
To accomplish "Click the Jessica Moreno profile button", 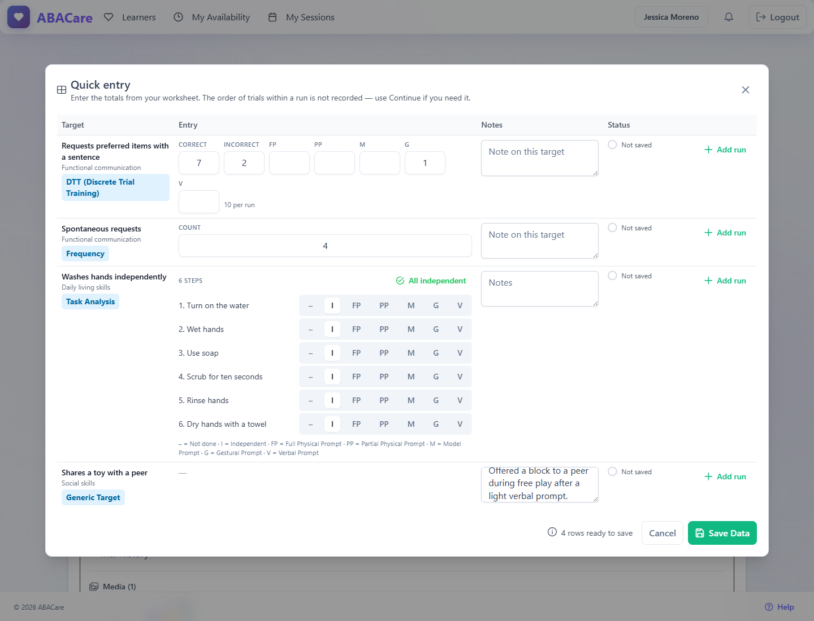I will tap(671, 17).
